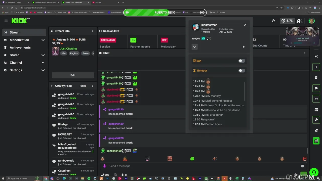
Task: Click the Send a message input field
Action: point(204,166)
